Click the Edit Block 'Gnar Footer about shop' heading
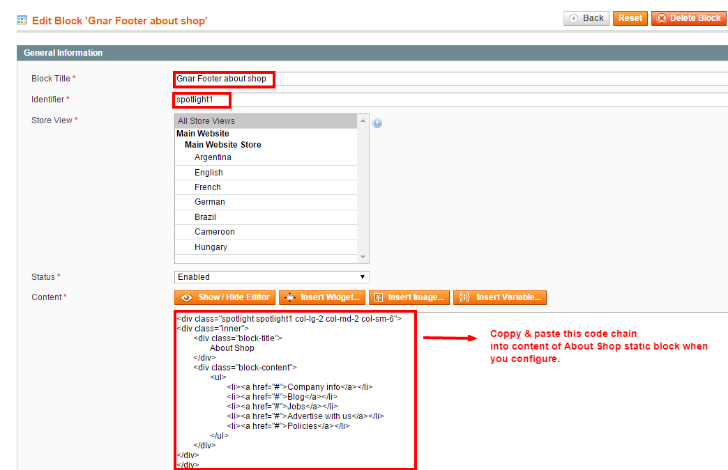The height and width of the screenshot is (470, 728). 119,21
